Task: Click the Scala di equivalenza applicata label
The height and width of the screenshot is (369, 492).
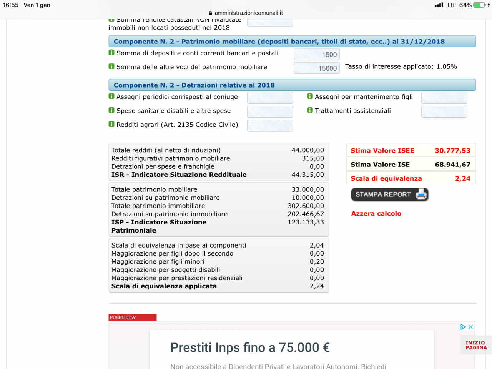Action: click(164, 286)
